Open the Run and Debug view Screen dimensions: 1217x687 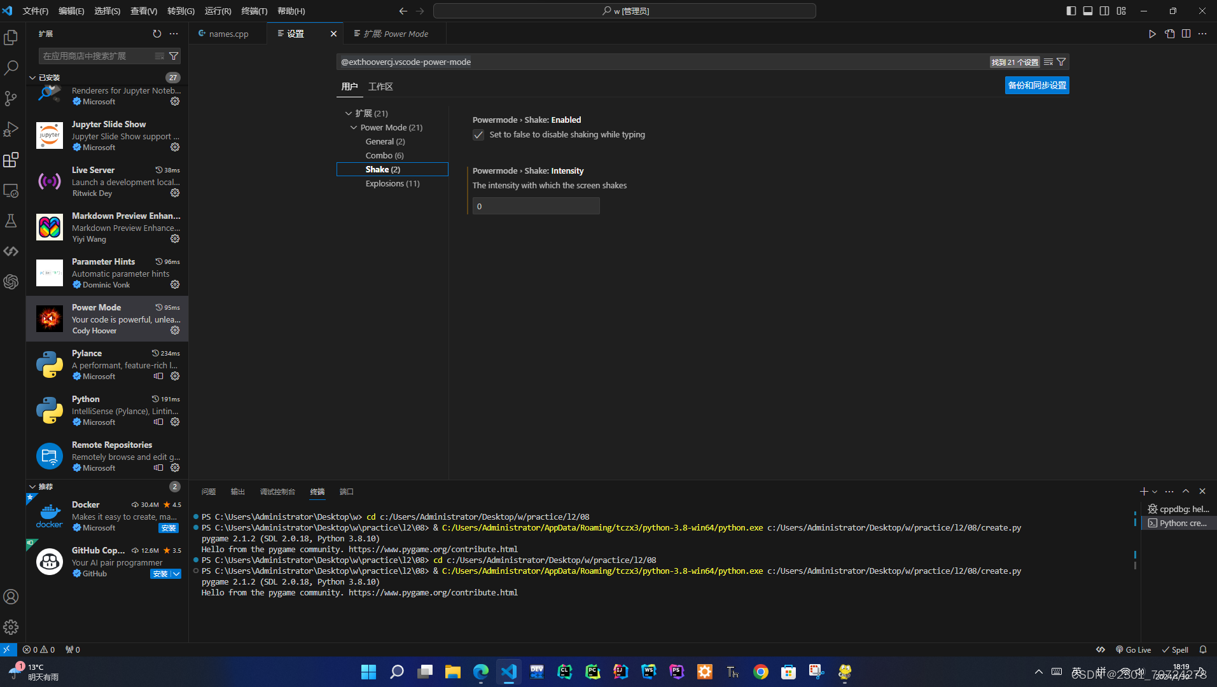point(10,129)
